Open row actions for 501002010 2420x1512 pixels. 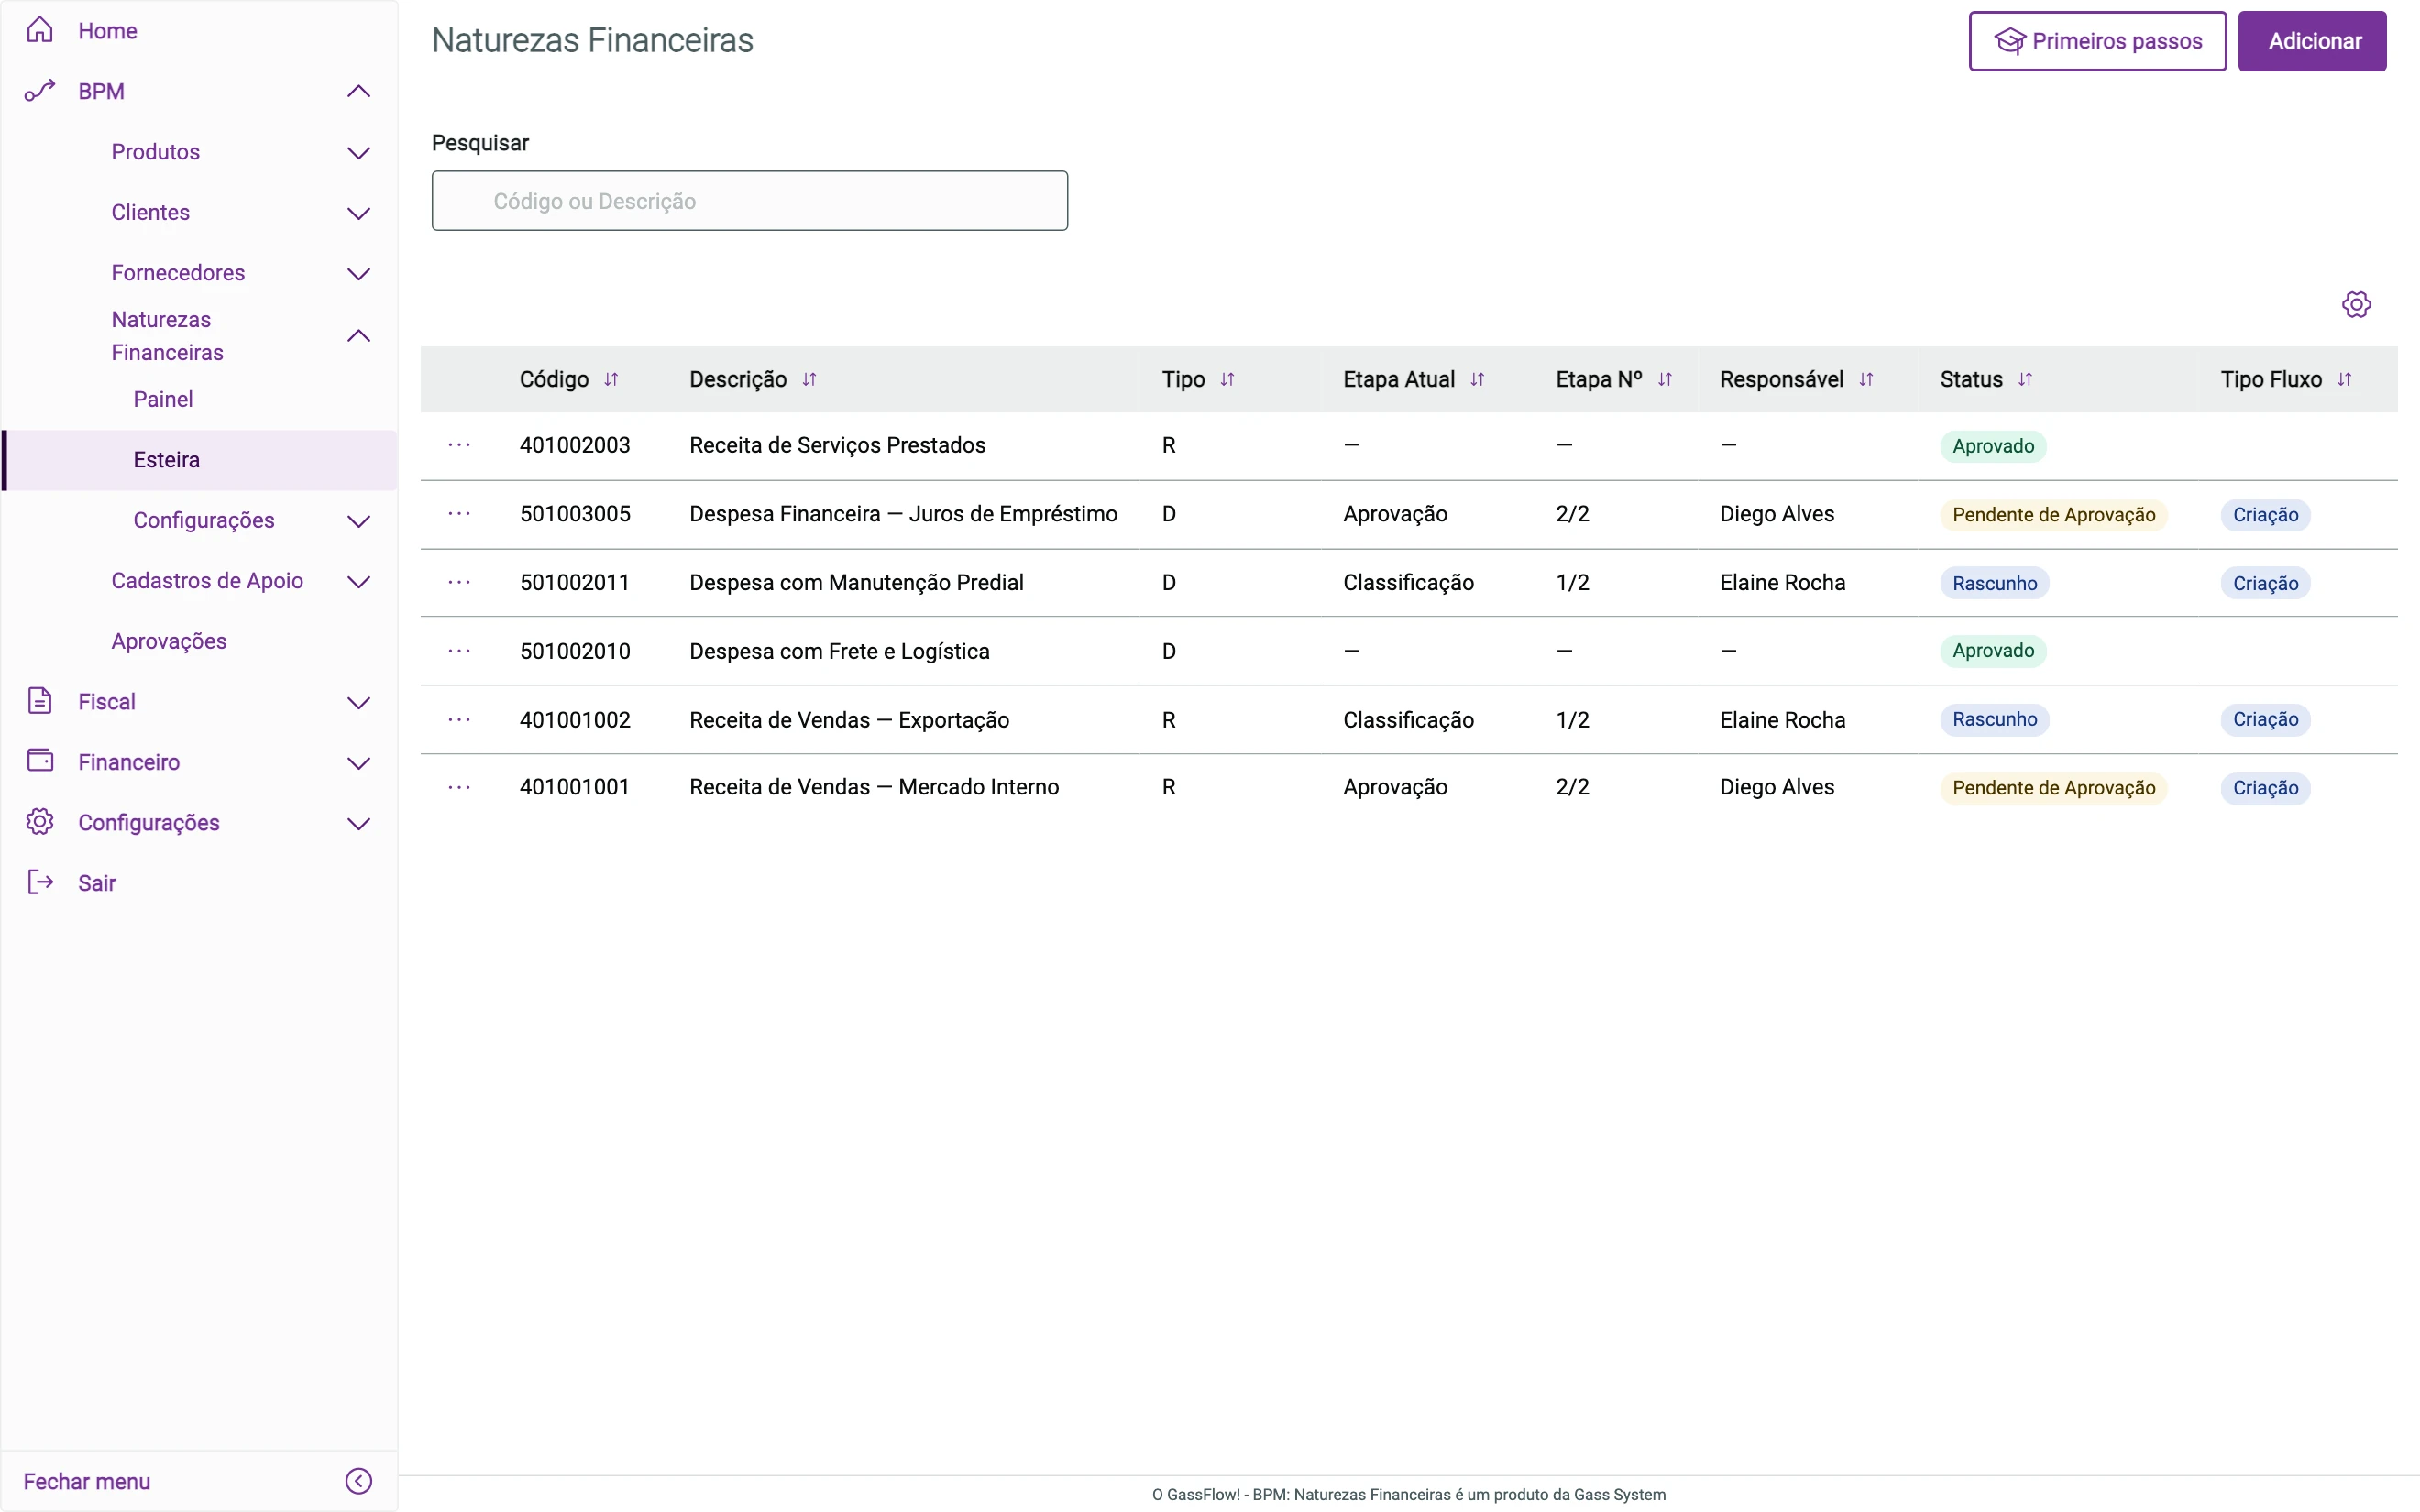pos(459,651)
